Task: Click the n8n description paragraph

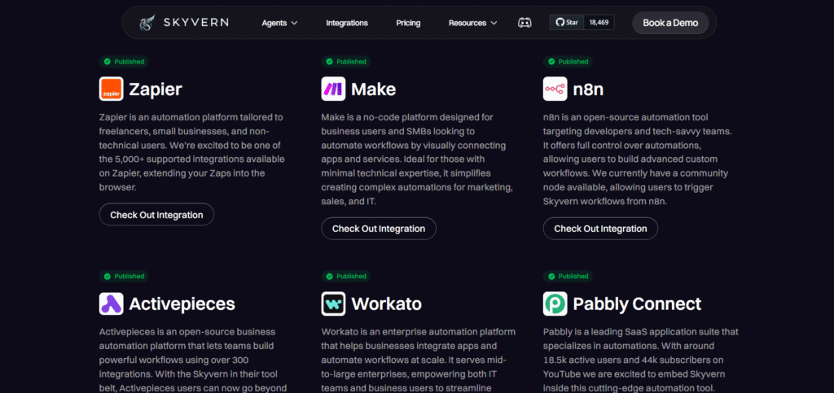Action: (636, 159)
